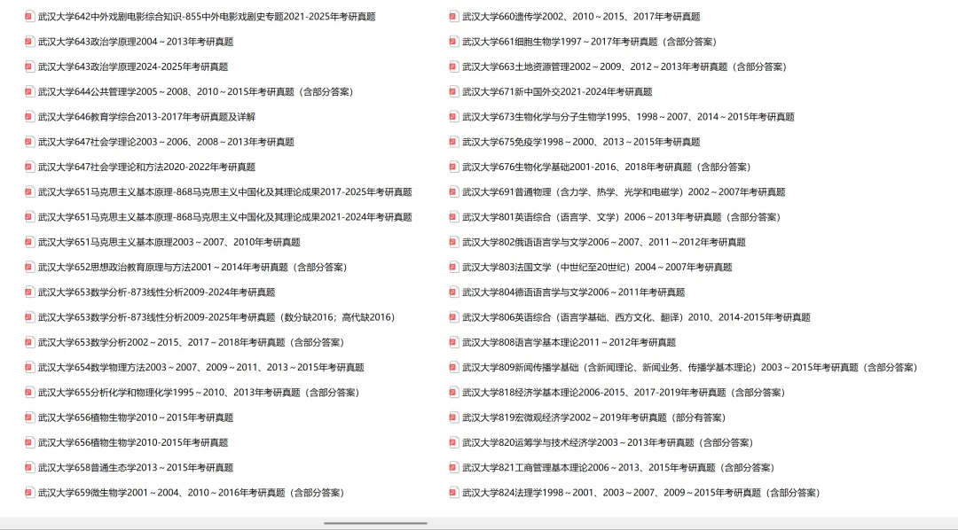The height and width of the screenshot is (530, 958).
Task: Click PDF icon next to 644公共管理学 file
Action: click(x=29, y=91)
